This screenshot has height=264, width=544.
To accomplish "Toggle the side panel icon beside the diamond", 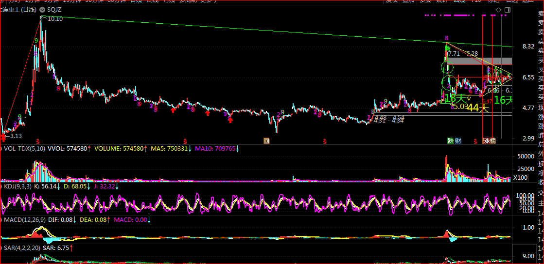I will (507, 10).
